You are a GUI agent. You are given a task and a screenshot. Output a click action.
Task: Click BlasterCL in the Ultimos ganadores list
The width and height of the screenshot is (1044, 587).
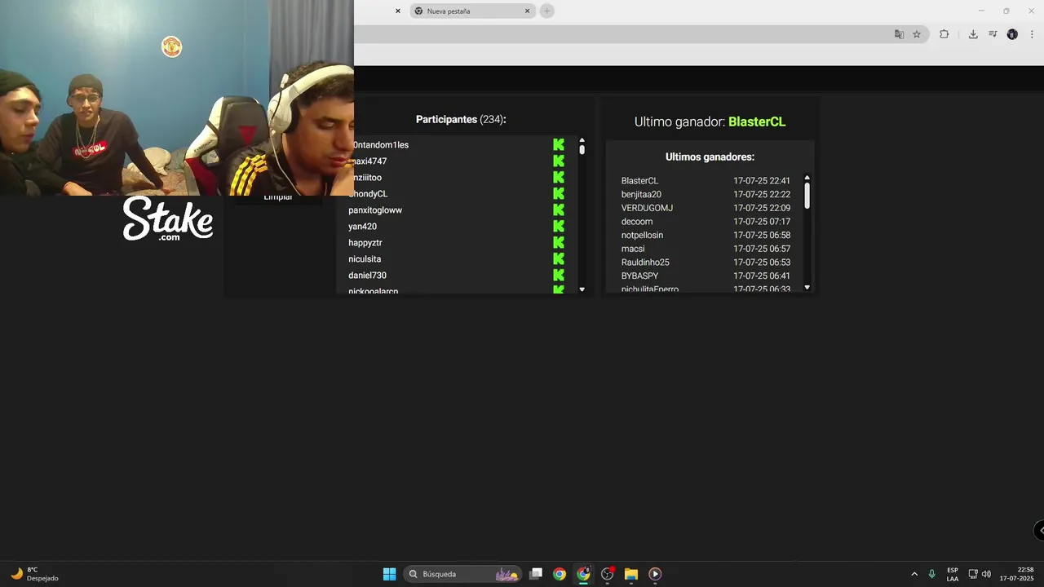(x=639, y=181)
